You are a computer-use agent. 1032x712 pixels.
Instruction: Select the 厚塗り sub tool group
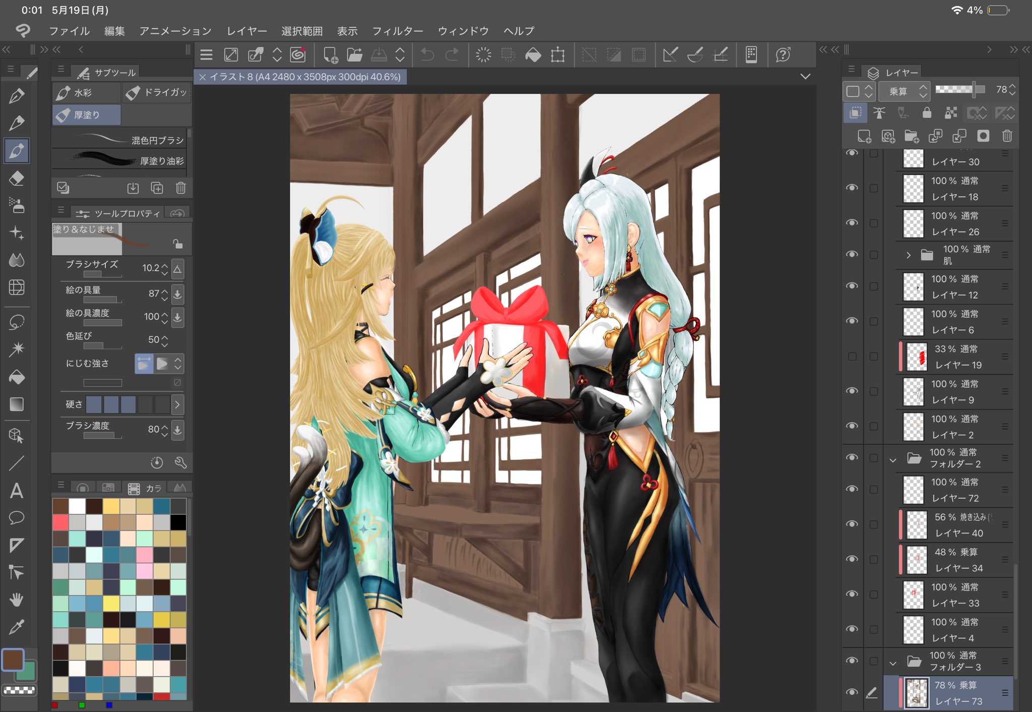pyautogui.click(x=86, y=115)
